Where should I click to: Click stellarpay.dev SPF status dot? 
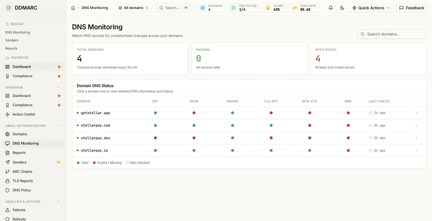click(155, 138)
